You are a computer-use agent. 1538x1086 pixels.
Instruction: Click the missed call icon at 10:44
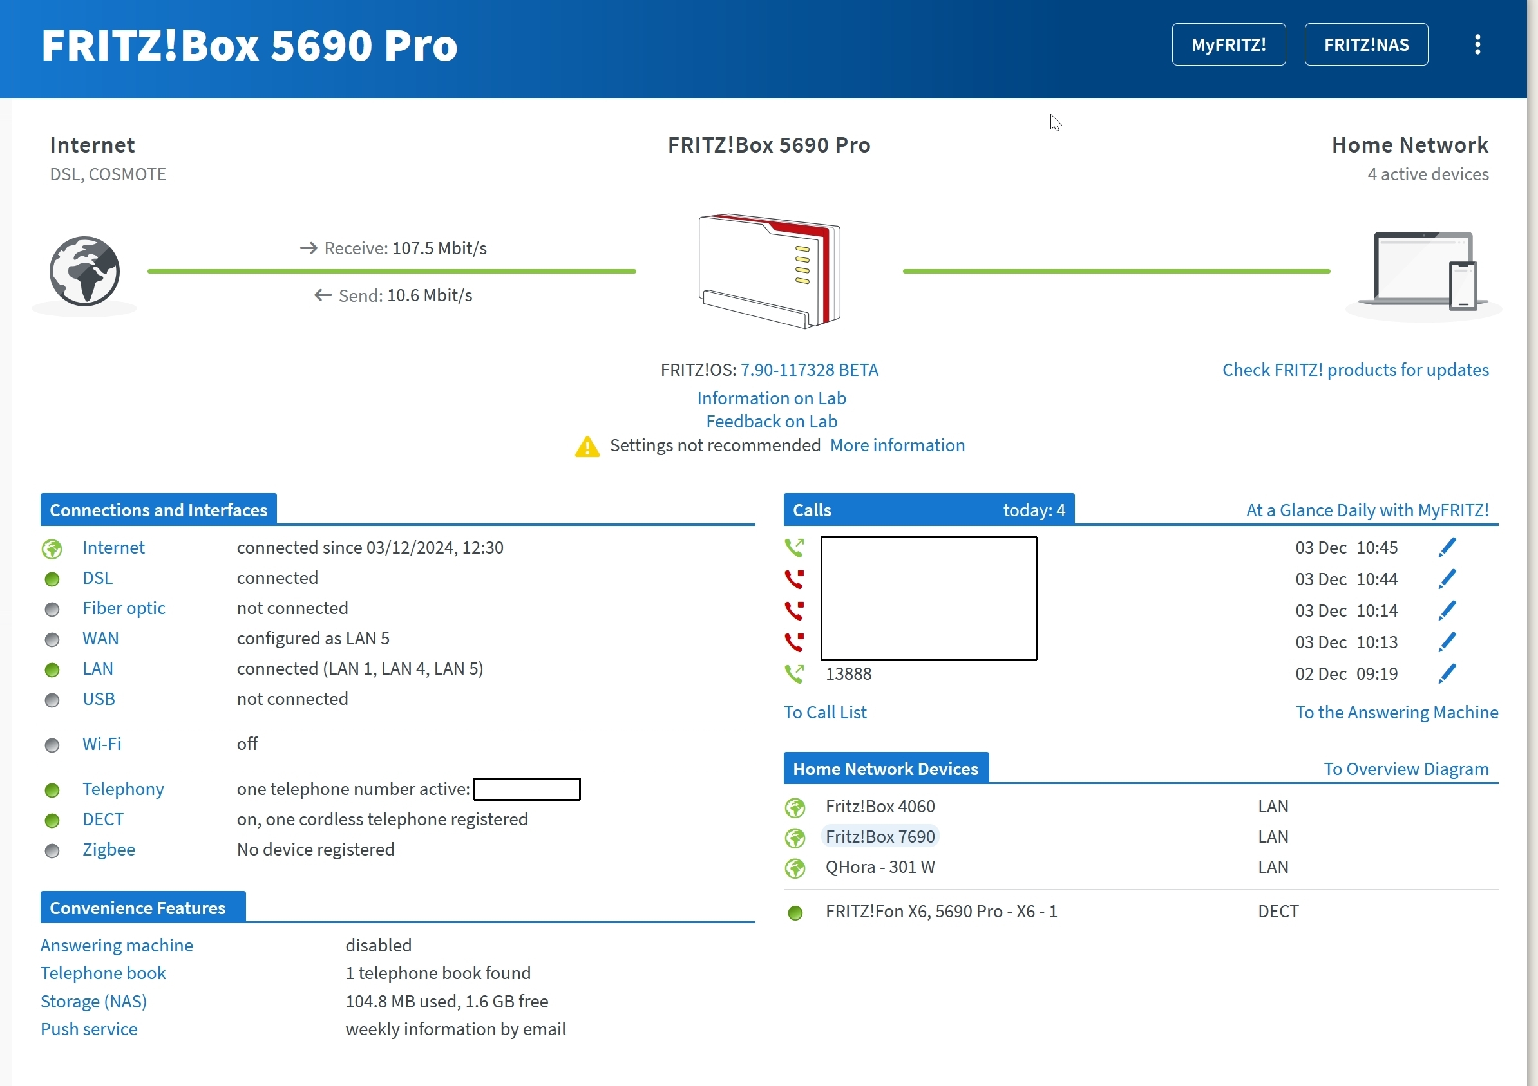pos(795,579)
